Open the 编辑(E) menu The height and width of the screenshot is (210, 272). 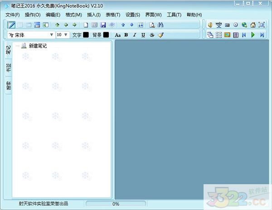click(x=53, y=15)
